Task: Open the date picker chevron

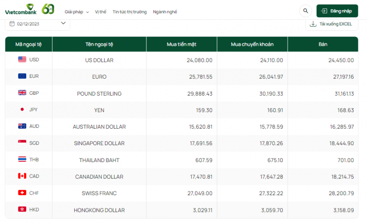Action: 63,23
